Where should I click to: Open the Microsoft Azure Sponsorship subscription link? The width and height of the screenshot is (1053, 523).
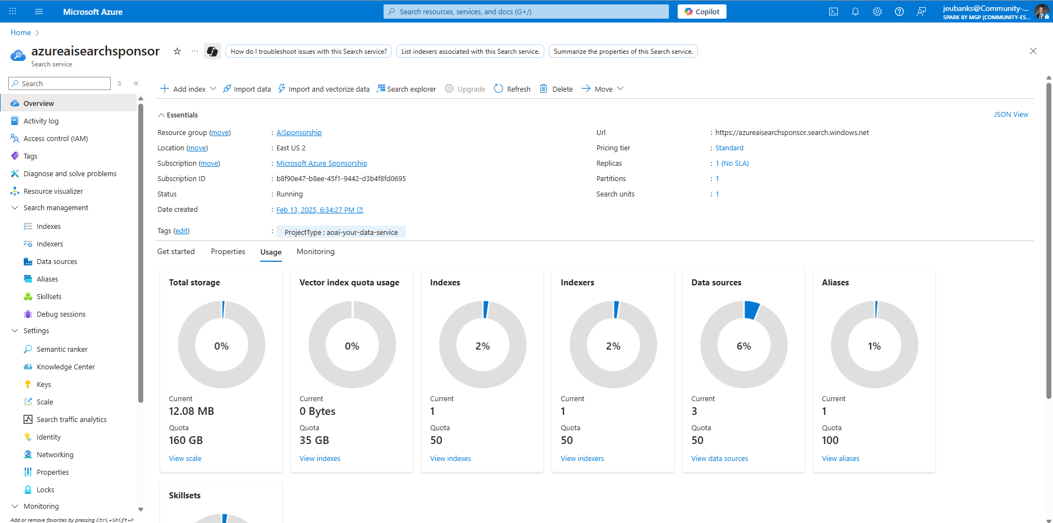[322, 163]
